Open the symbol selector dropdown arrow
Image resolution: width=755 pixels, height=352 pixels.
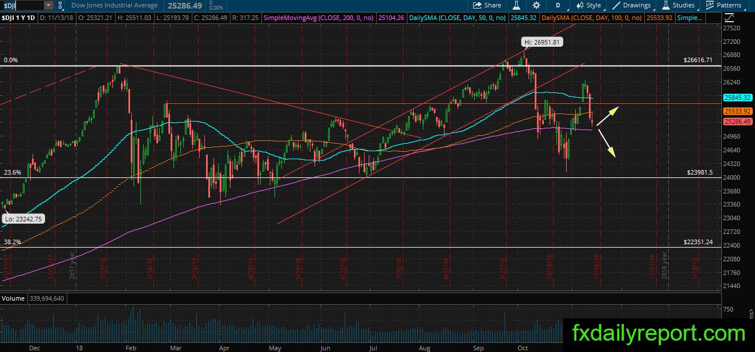(48, 5)
